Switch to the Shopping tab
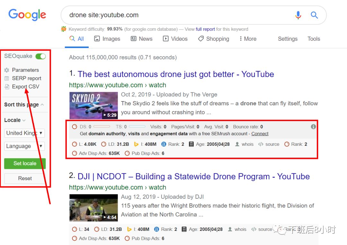 tap(214, 39)
